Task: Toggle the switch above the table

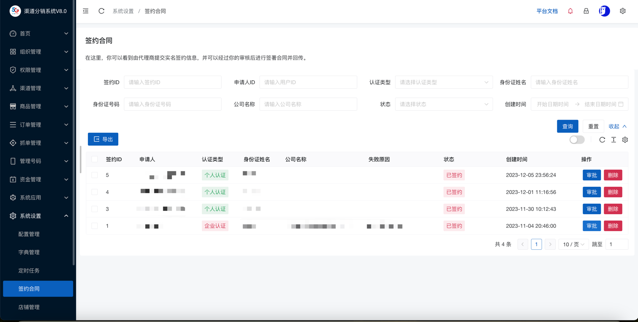Action: click(x=577, y=140)
